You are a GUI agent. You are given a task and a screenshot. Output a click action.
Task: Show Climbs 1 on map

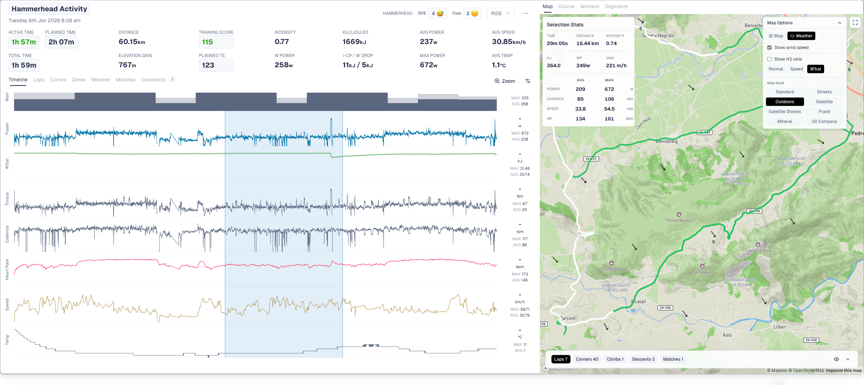615,359
